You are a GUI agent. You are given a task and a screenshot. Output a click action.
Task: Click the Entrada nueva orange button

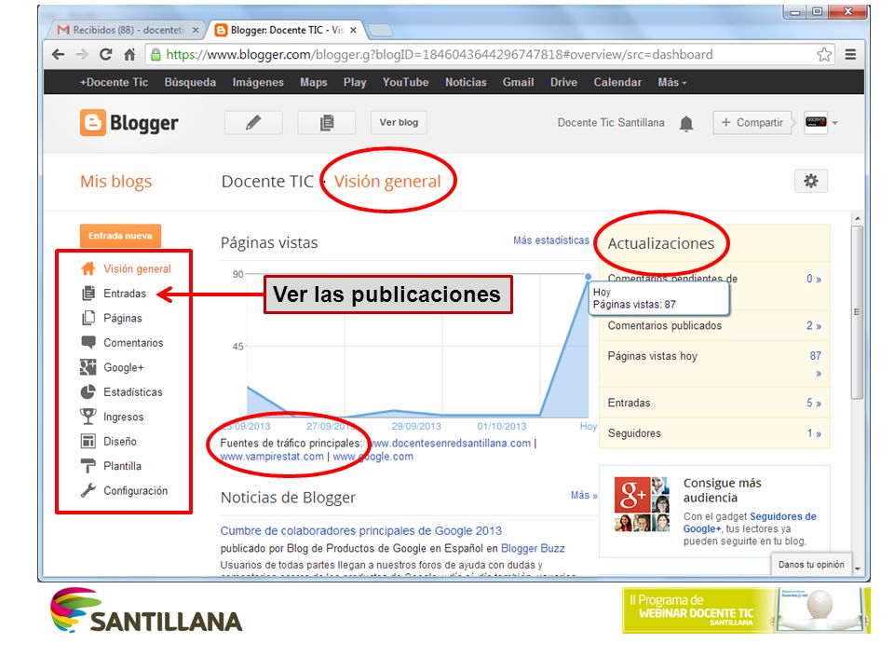[120, 236]
